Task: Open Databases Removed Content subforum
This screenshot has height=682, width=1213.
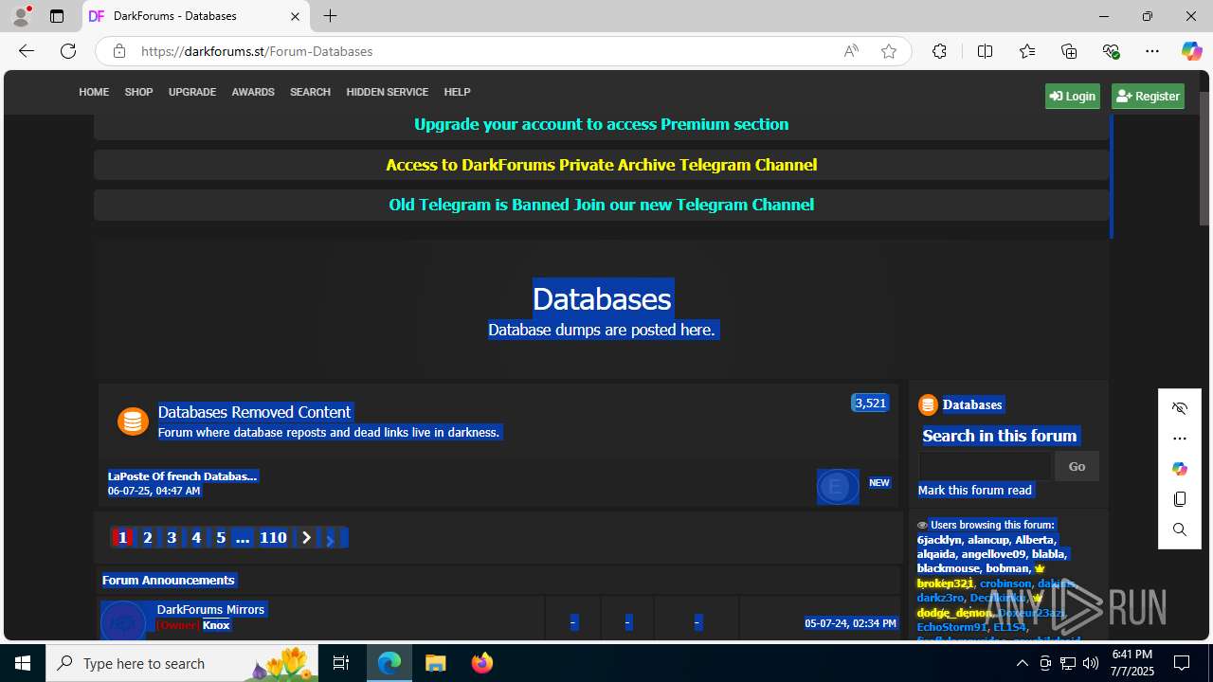Action: (x=254, y=412)
